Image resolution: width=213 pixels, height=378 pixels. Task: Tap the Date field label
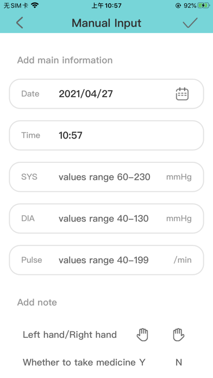tap(30, 94)
